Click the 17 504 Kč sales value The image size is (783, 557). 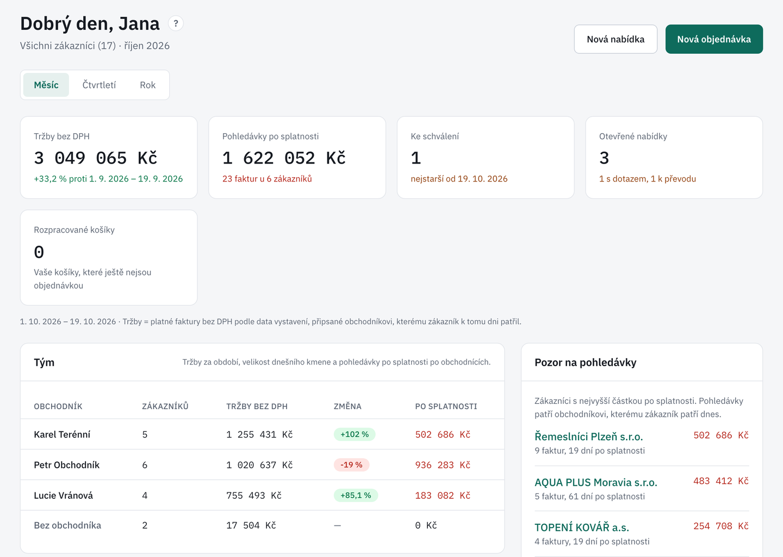click(251, 525)
